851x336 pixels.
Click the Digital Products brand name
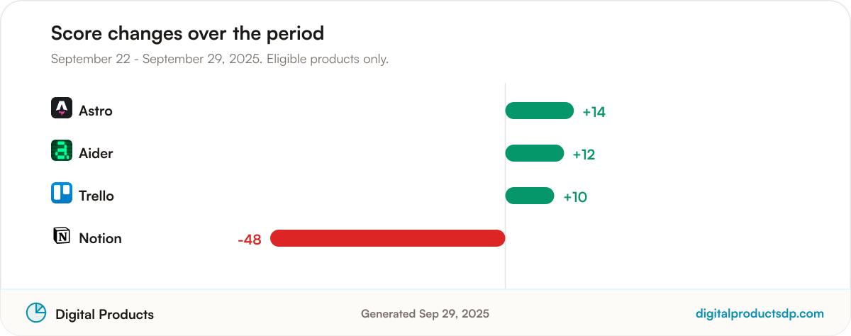(104, 314)
